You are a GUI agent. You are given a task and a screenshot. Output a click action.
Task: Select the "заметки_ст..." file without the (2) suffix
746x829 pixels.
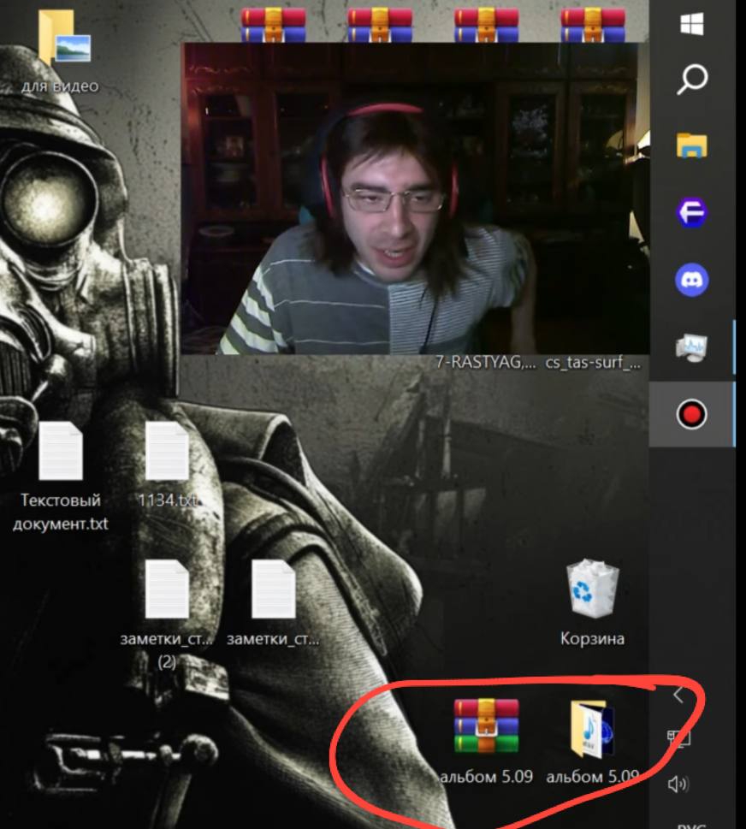274,603
